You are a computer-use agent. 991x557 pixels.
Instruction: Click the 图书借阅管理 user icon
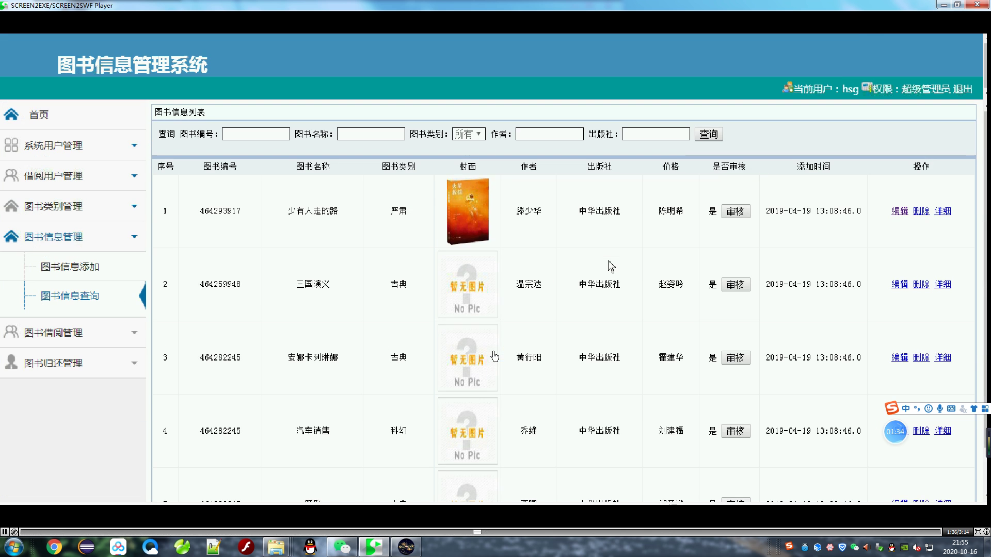click(x=11, y=333)
